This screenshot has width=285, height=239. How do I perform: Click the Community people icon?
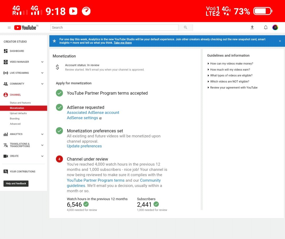point(6,84)
